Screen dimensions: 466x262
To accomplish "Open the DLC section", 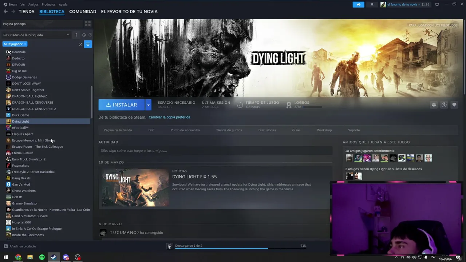I will [151, 130].
